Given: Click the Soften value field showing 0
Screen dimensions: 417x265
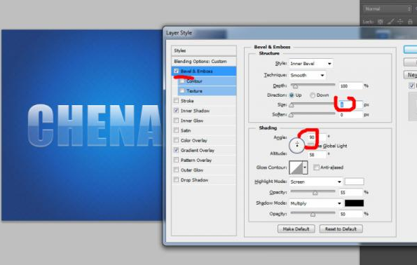Looking at the screenshot, I should click(x=351, y=115).
